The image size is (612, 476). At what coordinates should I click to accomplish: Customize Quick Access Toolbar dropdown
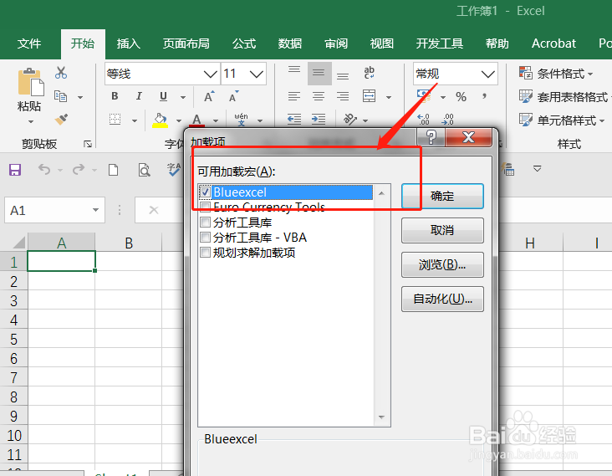point(538,169)
